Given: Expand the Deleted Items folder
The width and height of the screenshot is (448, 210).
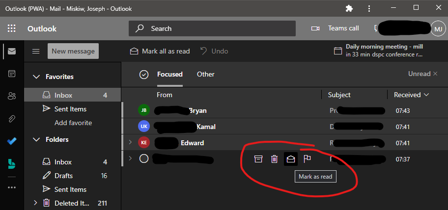Looking at the screenshot, I should [35, 203].
